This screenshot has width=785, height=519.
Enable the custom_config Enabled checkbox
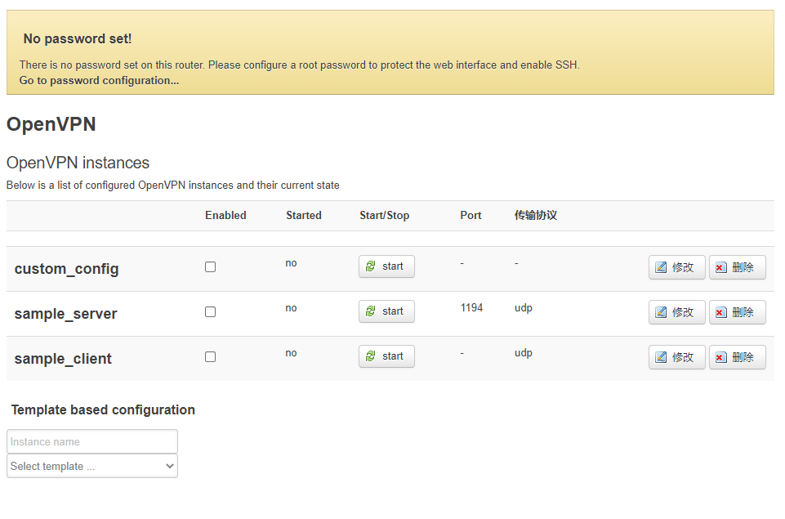210,266
